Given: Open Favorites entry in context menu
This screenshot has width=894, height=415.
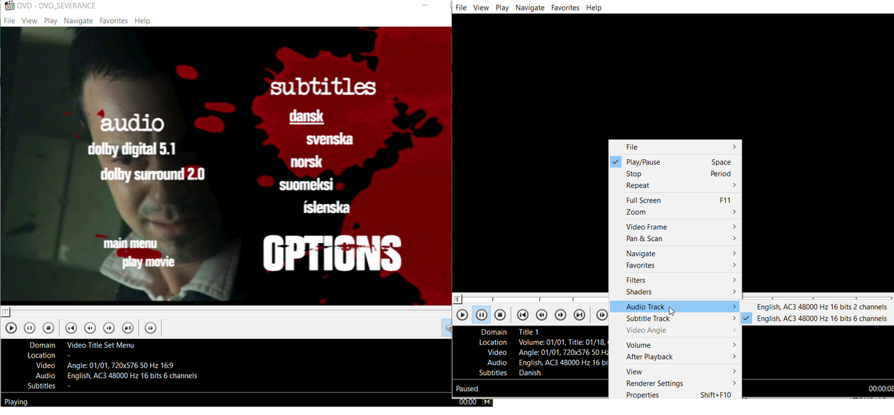Looking at the screenshot, I should click(x=675, y=265).
